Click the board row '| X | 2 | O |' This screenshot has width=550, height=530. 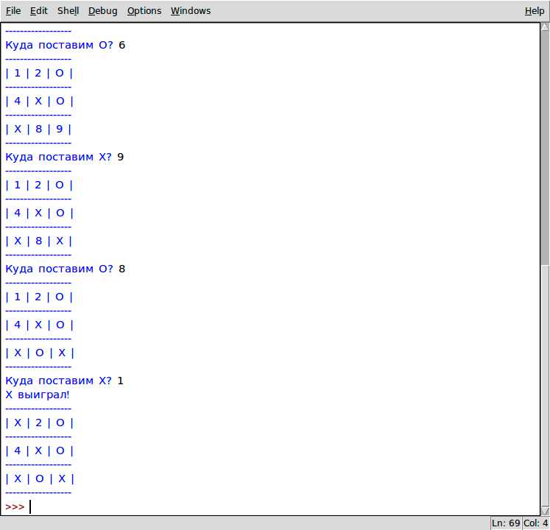40,423
